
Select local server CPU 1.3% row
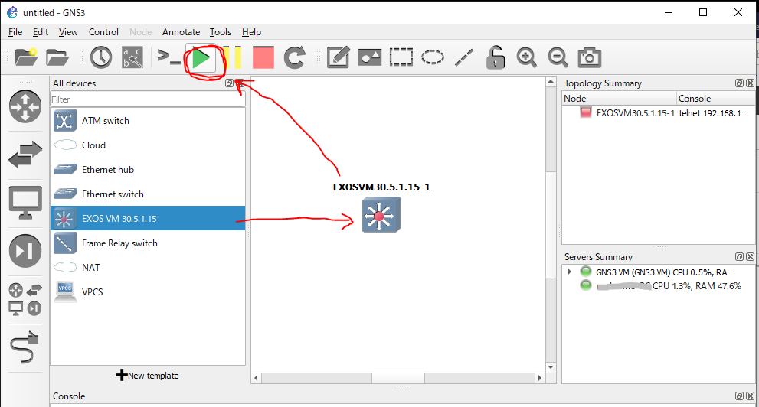coord(659,285)
